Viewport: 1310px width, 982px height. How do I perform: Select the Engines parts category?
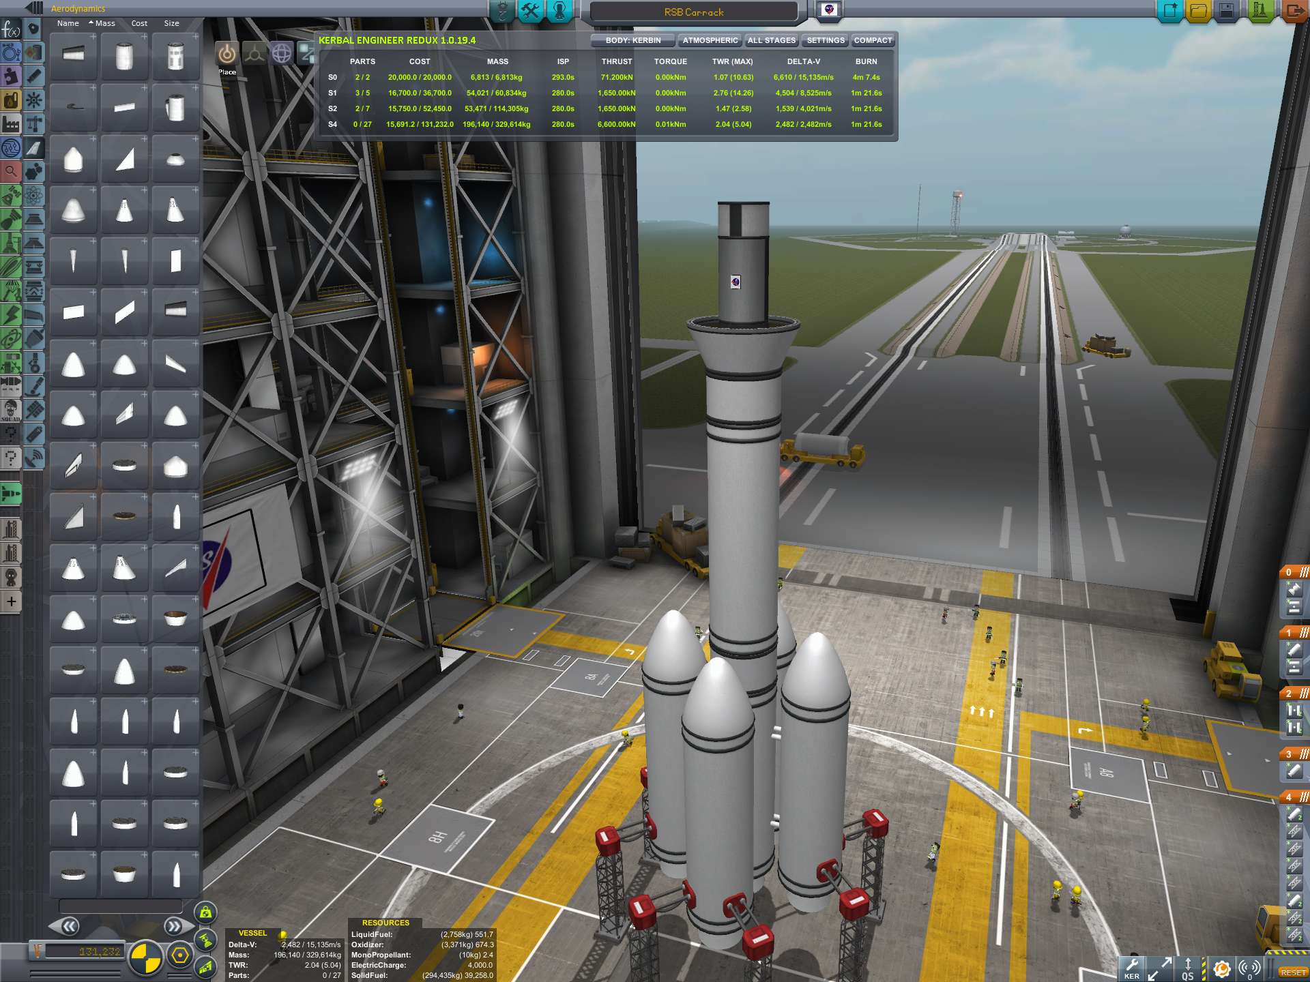point(34,76)
